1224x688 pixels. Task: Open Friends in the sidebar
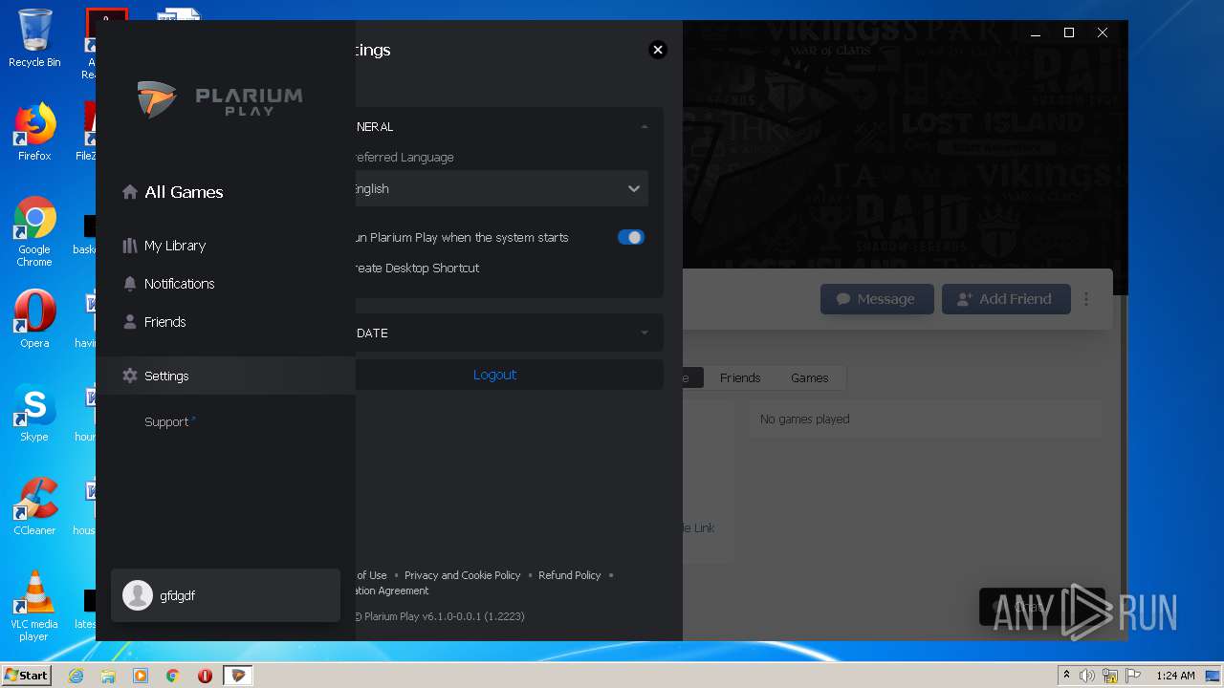point(164,322)
